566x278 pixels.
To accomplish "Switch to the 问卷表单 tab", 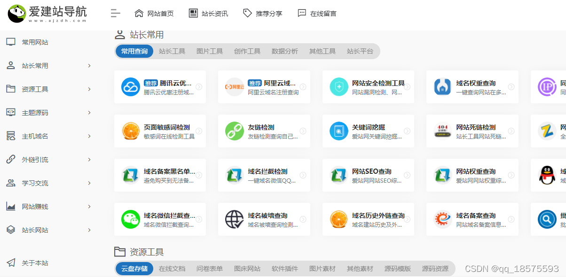I will [210, 269].
